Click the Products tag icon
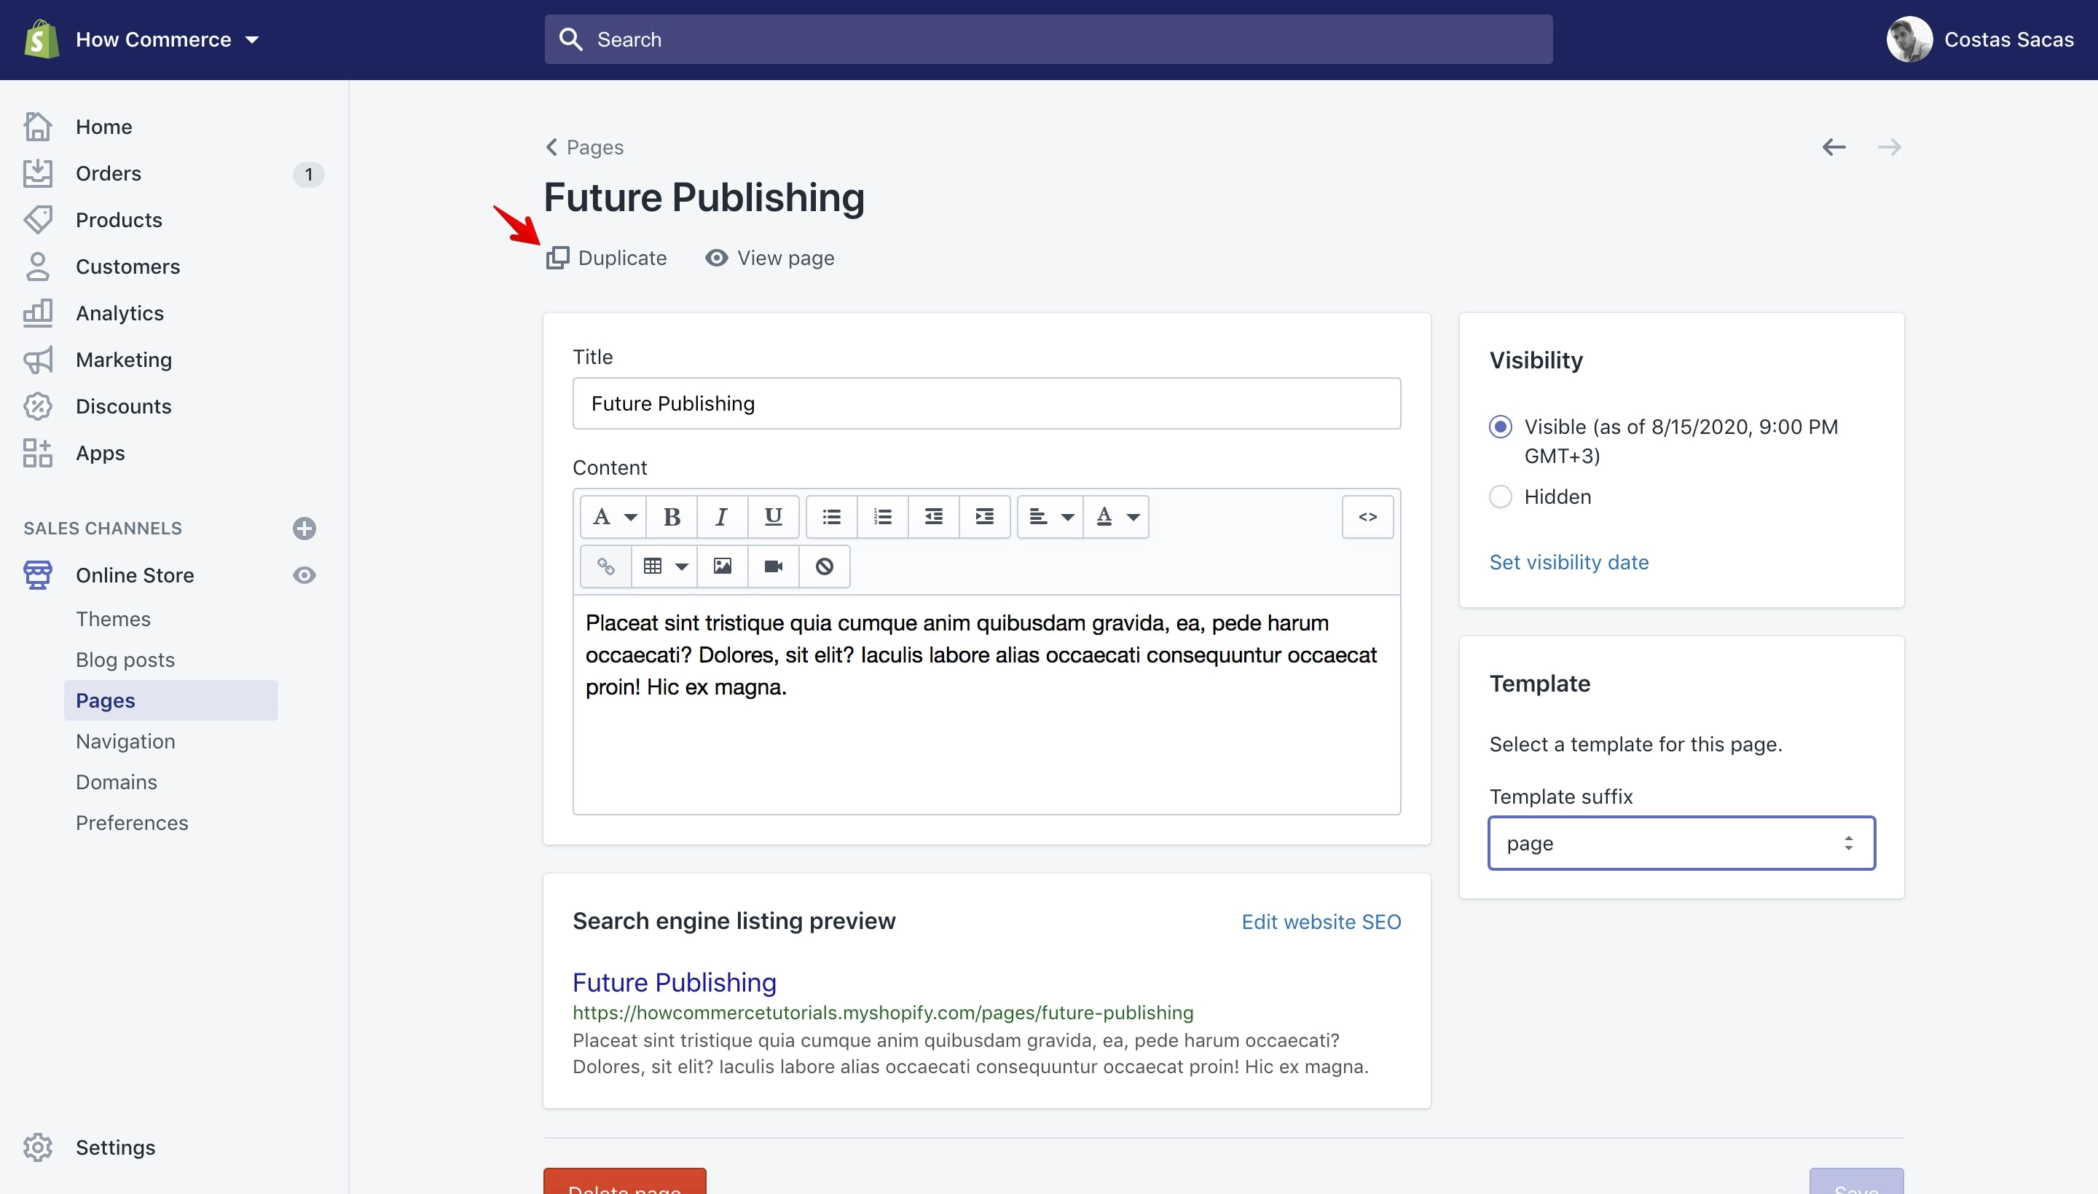 pos(38,220)
